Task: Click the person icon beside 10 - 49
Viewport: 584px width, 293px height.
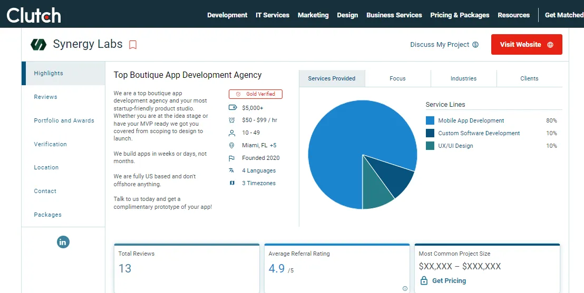Action: (232, 133)
